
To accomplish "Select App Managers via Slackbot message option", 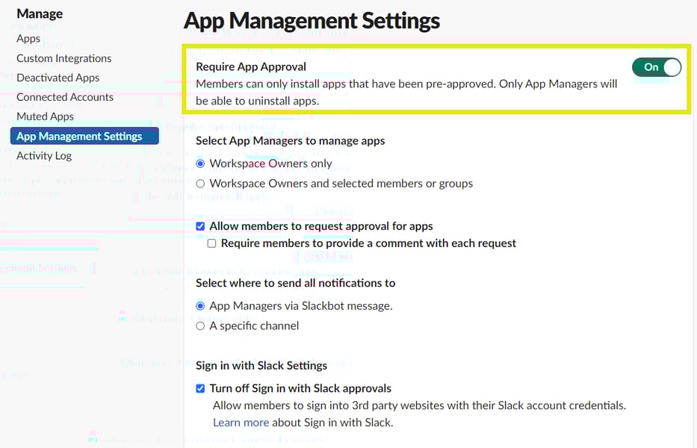I will pos(200,306).
